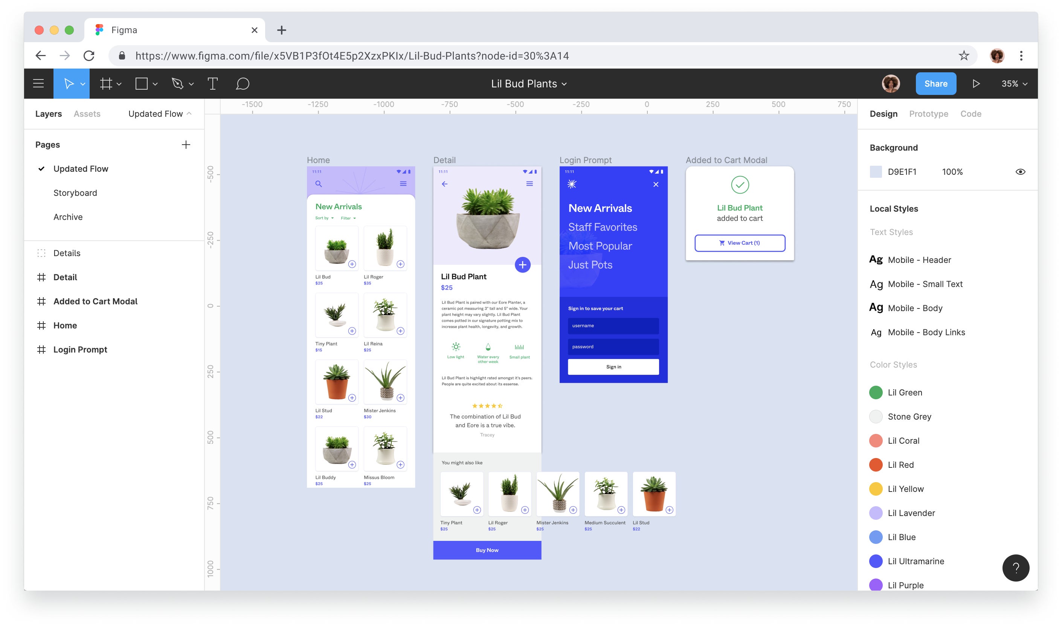The height and width of the screenshot is (626, 1062).
Task: Toggle visibility of Background color
Action: pyautogui.click(x=1021, y=171)
